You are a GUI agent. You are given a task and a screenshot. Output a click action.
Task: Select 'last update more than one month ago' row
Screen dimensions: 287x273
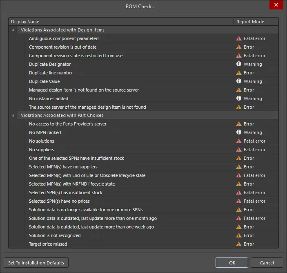point(152,218)
